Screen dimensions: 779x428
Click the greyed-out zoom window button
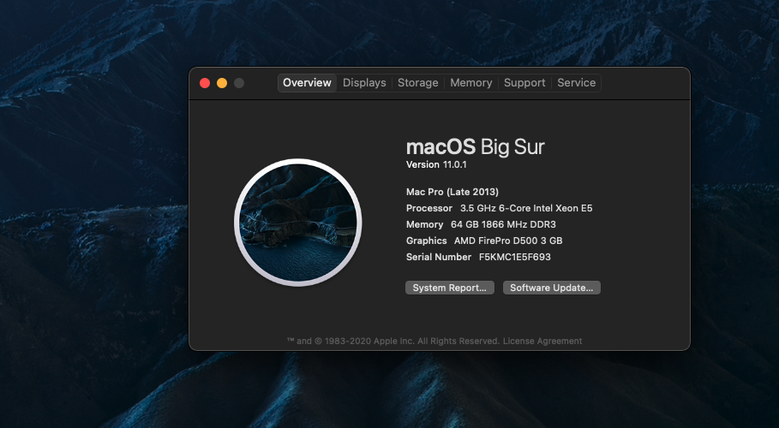click(x=239, y=83)
